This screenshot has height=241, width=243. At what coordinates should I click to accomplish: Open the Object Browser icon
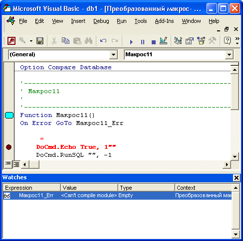coord(201,41)
